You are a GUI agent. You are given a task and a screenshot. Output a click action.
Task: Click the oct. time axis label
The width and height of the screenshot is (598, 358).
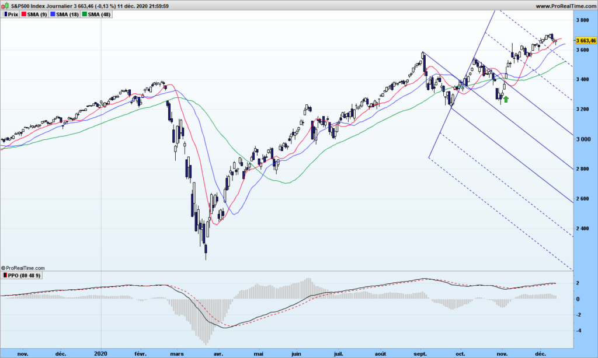pyautogui.click(x=461, y=354)
